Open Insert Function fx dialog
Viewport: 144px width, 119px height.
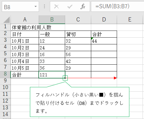pyautogui.click(x=83, y=6)
